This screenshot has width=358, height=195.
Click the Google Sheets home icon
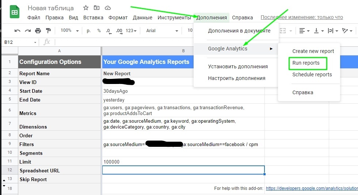(15, 12)
